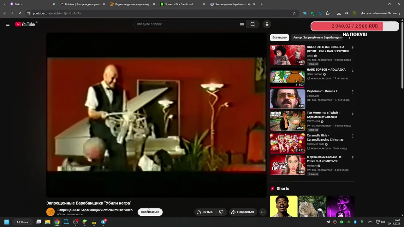This screenshot has height=227, width=404.
Task: Subscribe with the 'Подписаться' button
Action: (150, 212)
